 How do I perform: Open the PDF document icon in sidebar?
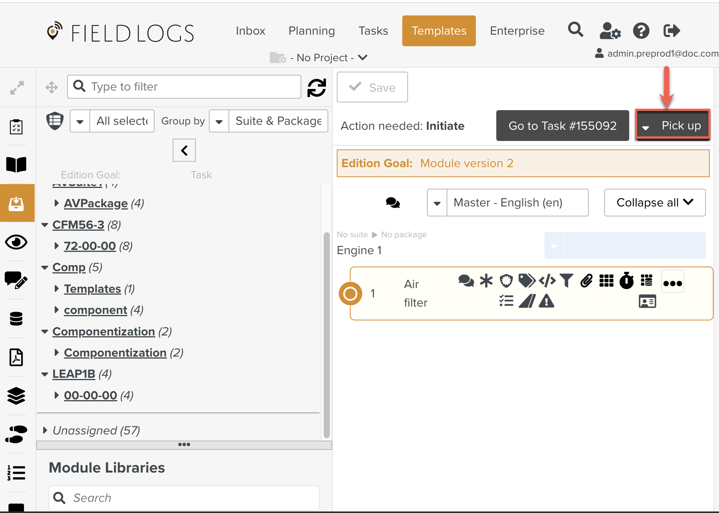pos(16,357)
